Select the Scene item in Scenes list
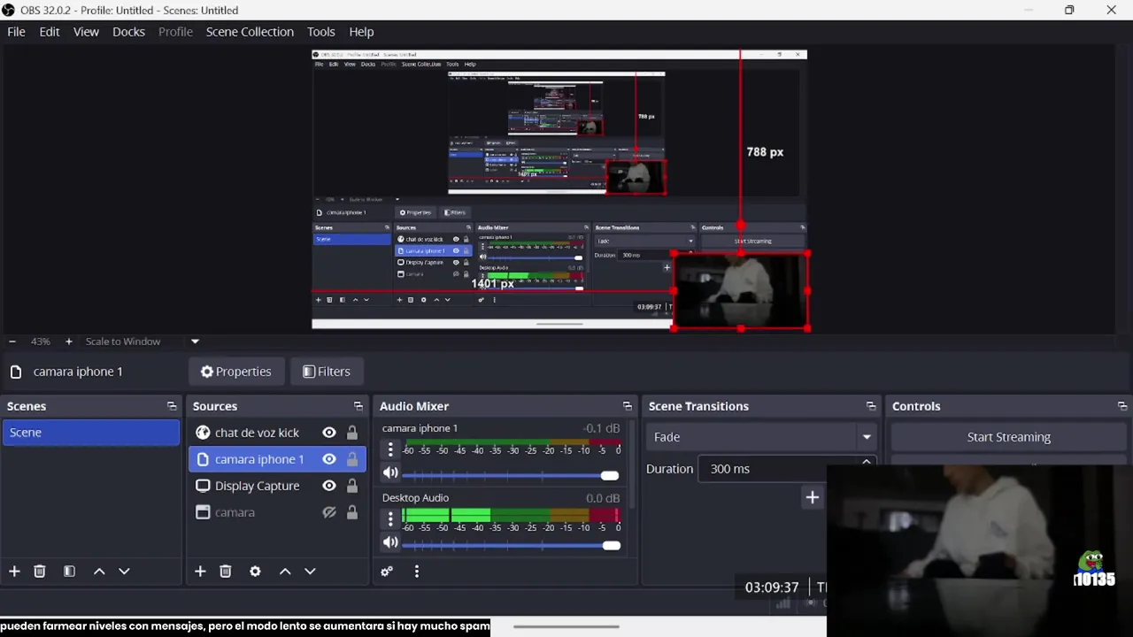The image size is (1133, 637). tap(91, 433)
